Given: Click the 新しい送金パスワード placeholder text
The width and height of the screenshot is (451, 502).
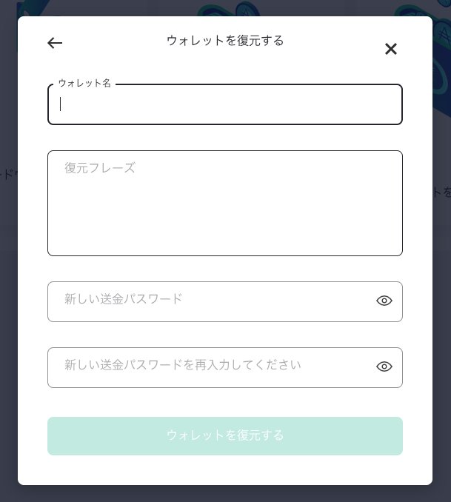Looking at the screenshot, I should (124, 299).
